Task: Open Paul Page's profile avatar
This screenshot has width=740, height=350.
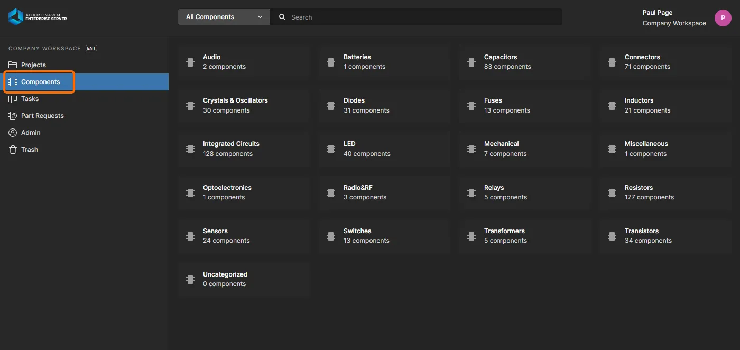Action: click(x=723, y=18)
